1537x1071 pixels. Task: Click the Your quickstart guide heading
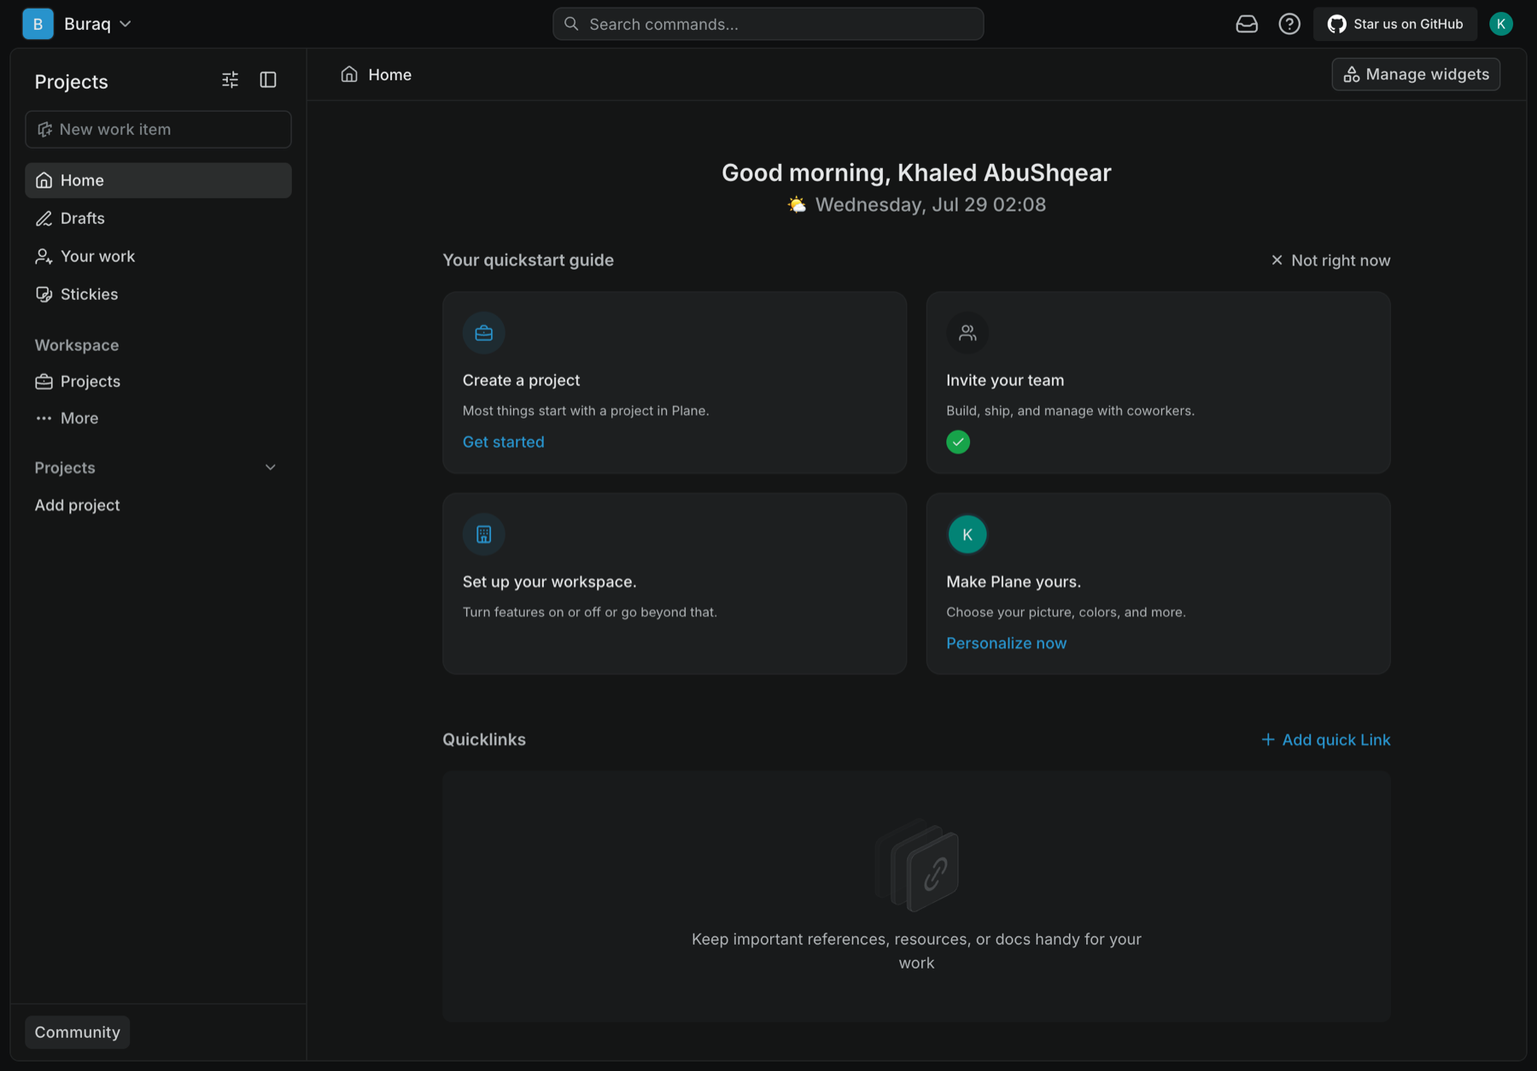528,260
